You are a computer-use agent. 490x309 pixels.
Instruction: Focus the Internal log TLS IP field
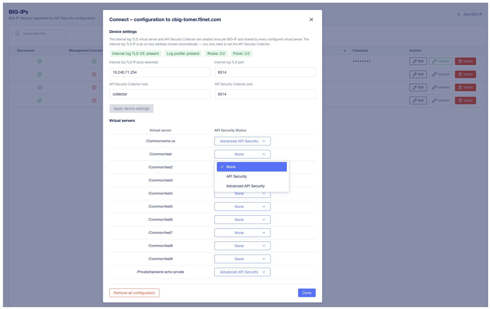160,72
